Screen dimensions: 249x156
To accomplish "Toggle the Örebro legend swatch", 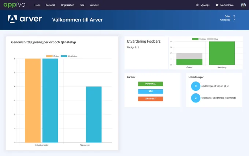I will (x=49, y=56).
